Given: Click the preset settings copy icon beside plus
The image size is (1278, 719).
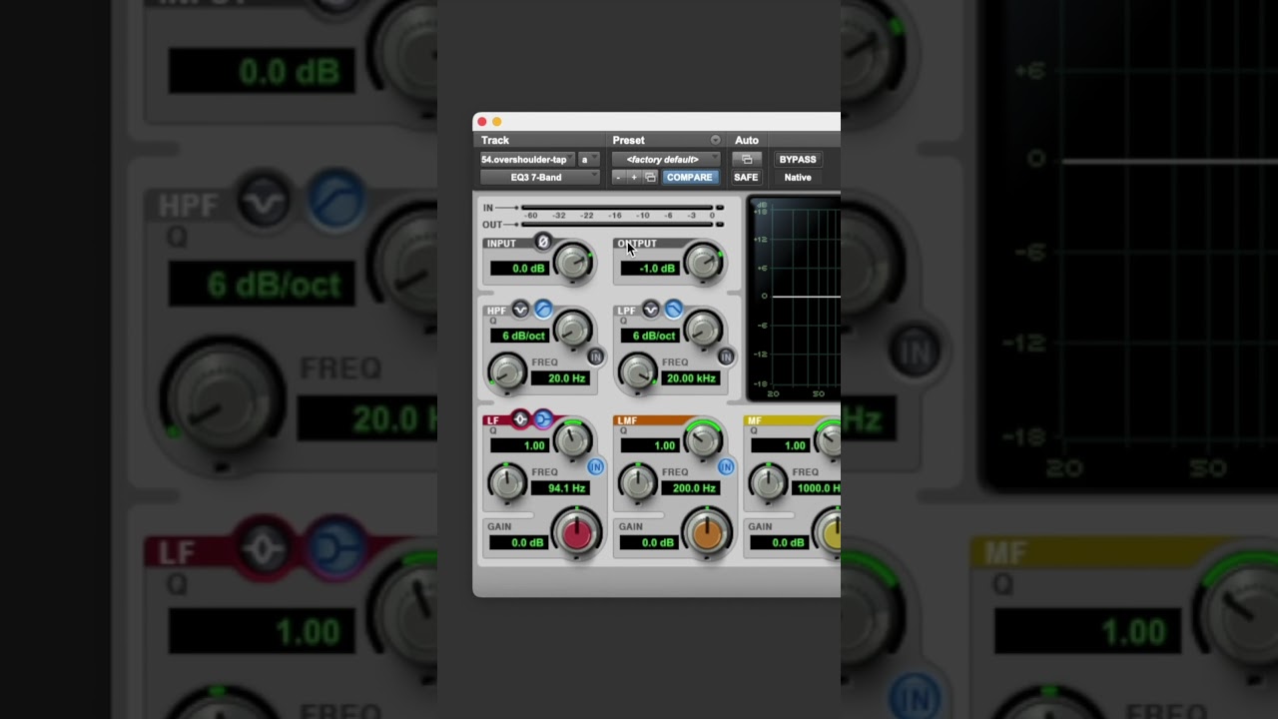Looking at the screenshot, I should (x=650, y=177).
